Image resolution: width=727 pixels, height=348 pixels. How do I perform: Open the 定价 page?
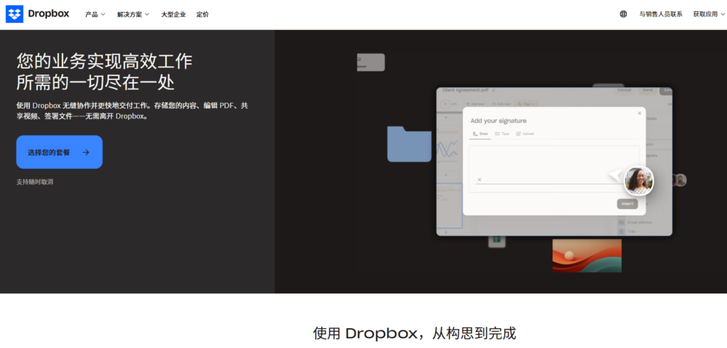click(202, 14)
